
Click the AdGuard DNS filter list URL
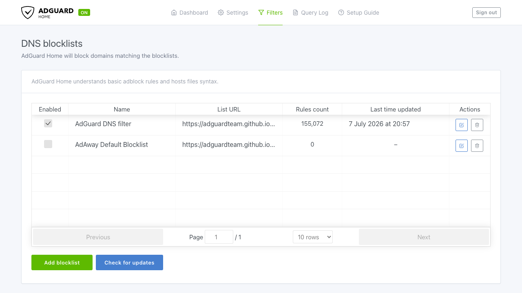coord(229,124)
